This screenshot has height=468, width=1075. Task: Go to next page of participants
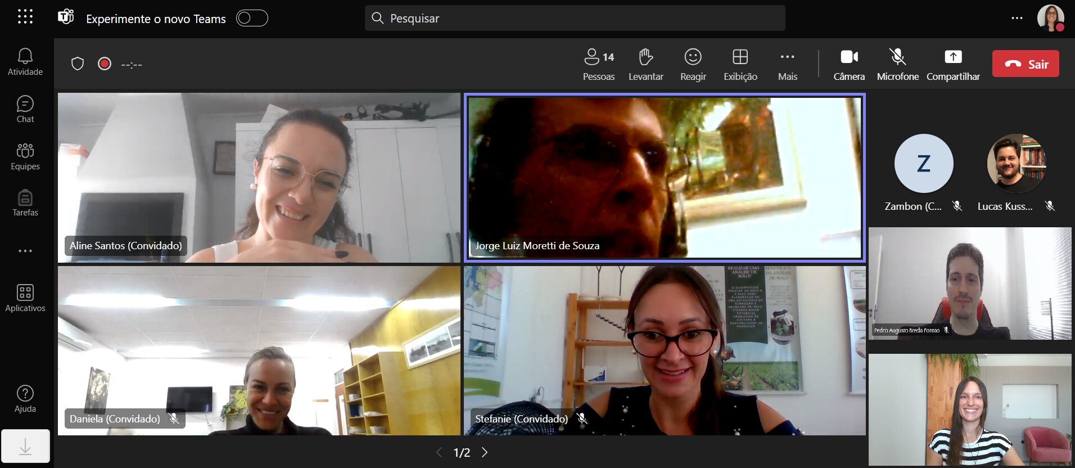tap(485, 452)
